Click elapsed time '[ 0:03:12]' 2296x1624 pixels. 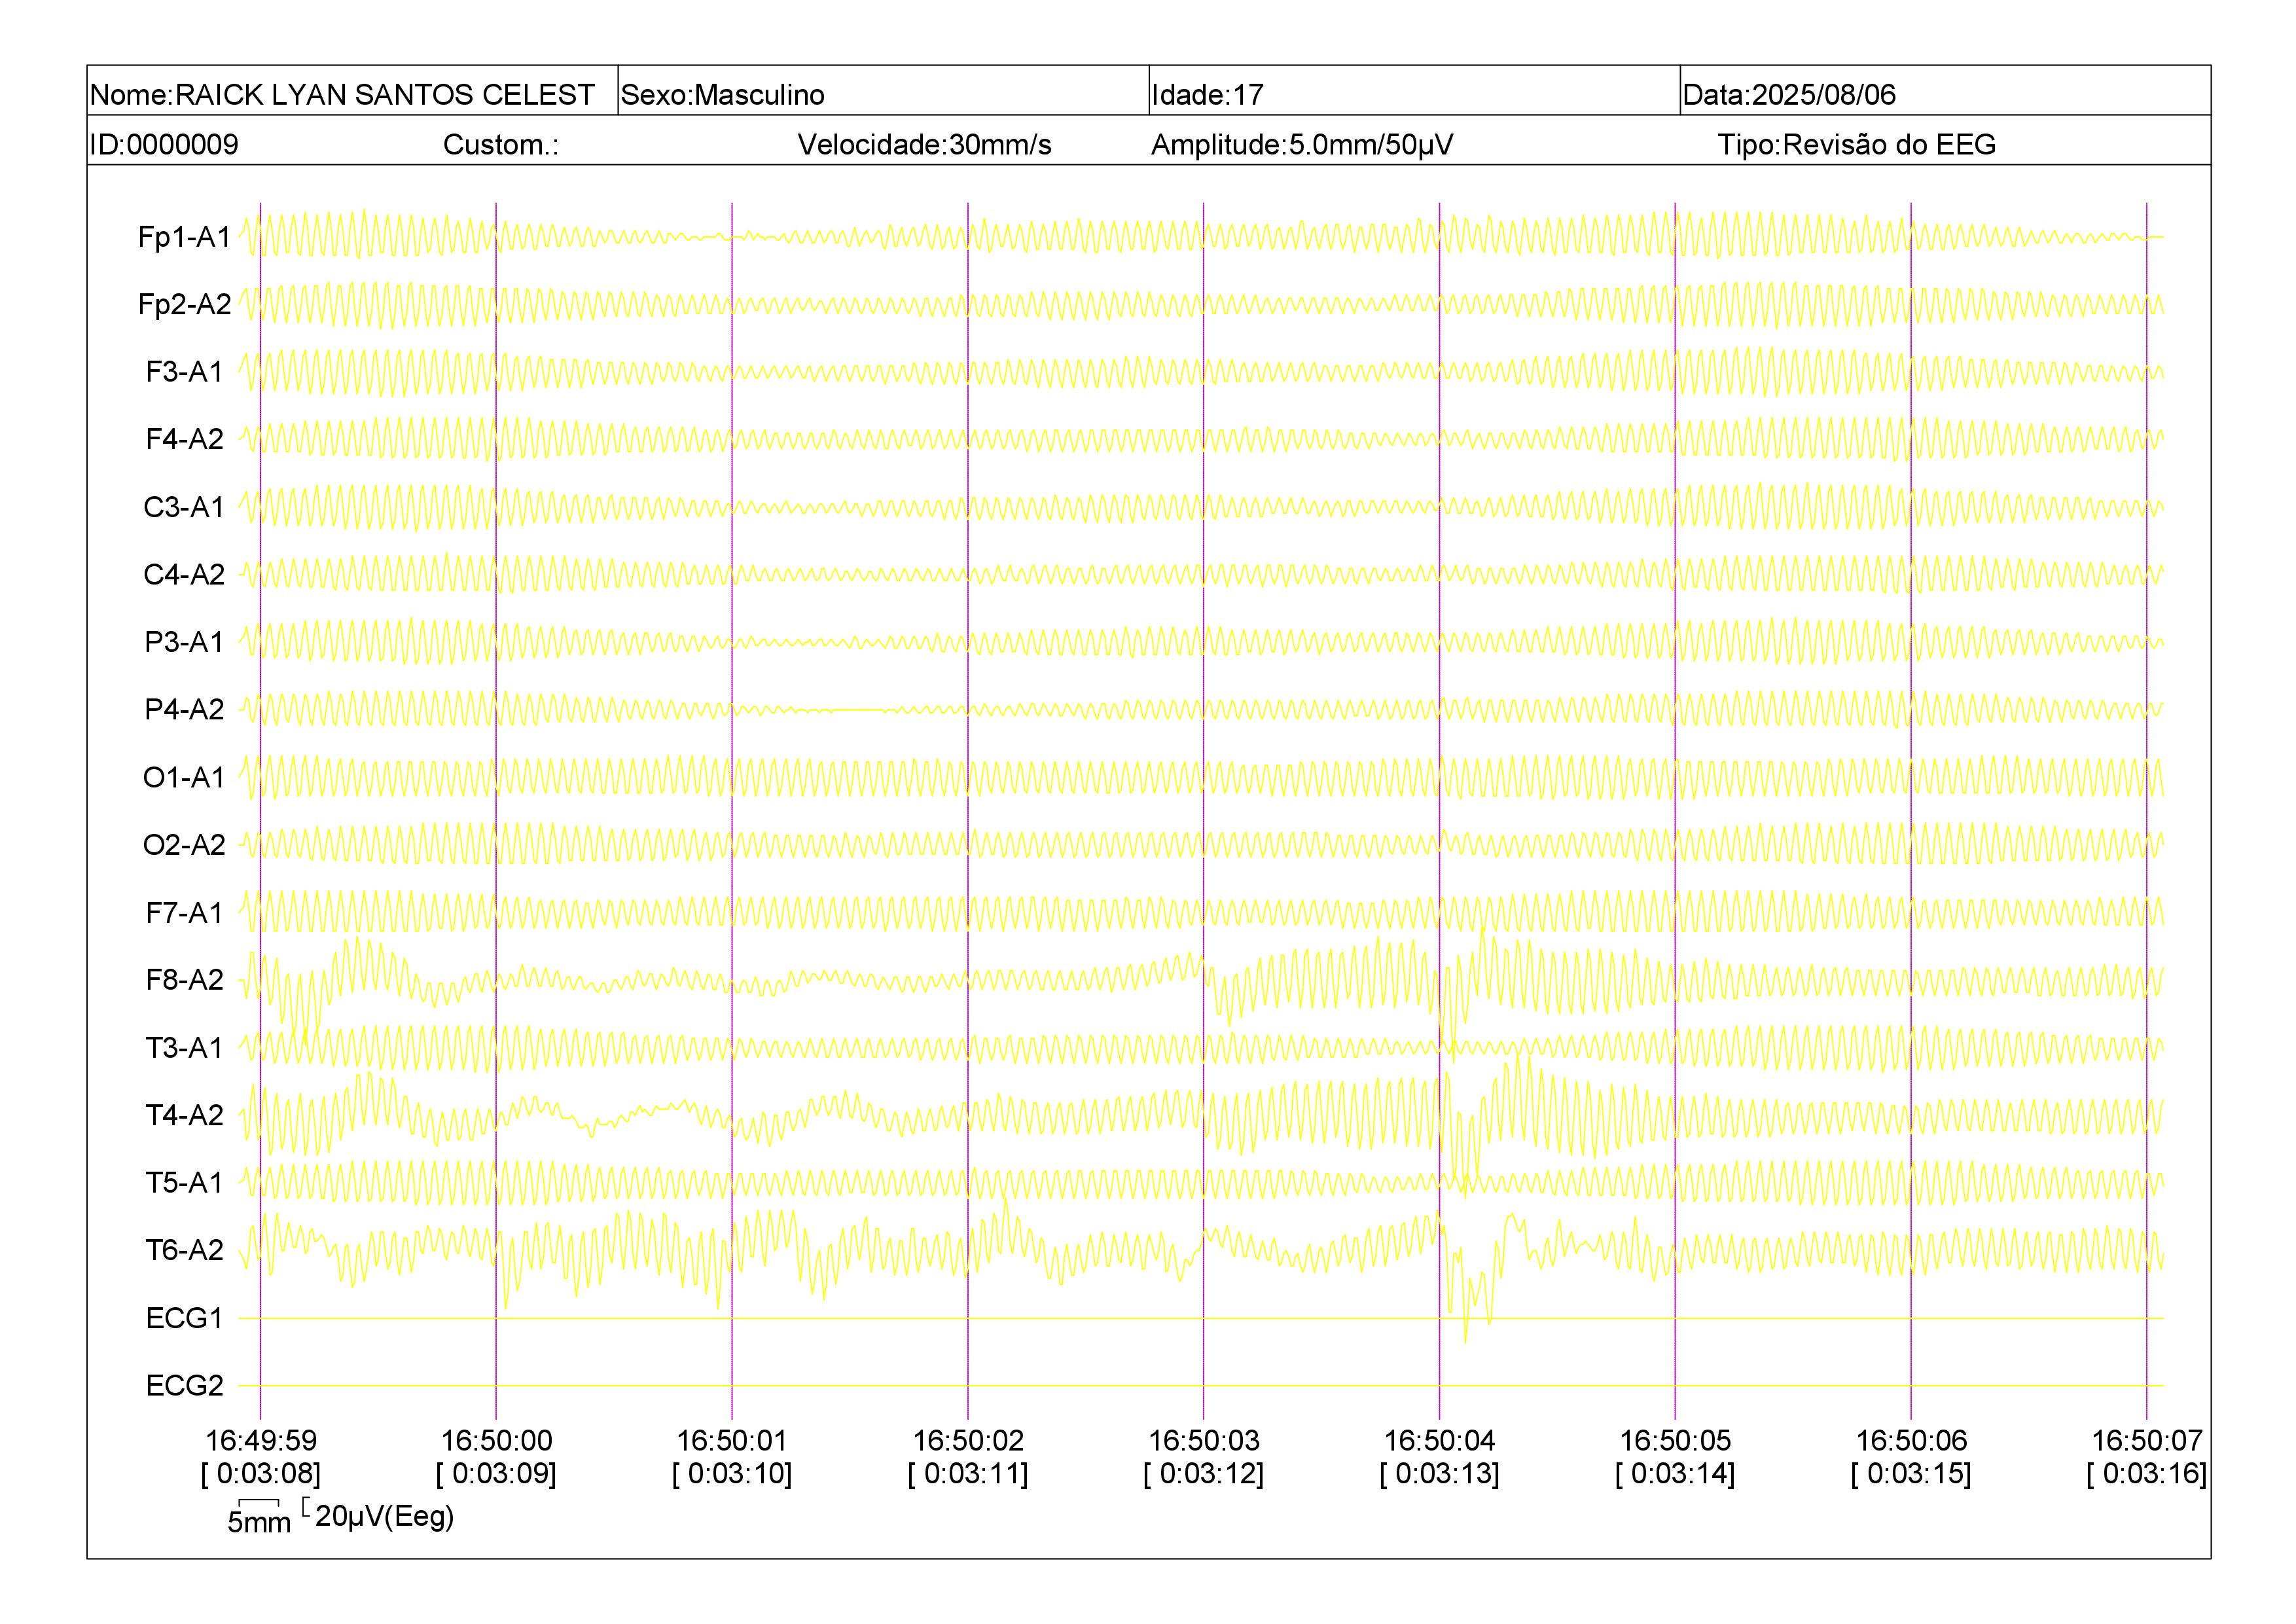pos(1204,1474)
